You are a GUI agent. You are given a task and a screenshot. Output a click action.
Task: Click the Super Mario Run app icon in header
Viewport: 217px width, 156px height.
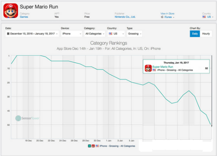tap(11, 11)
